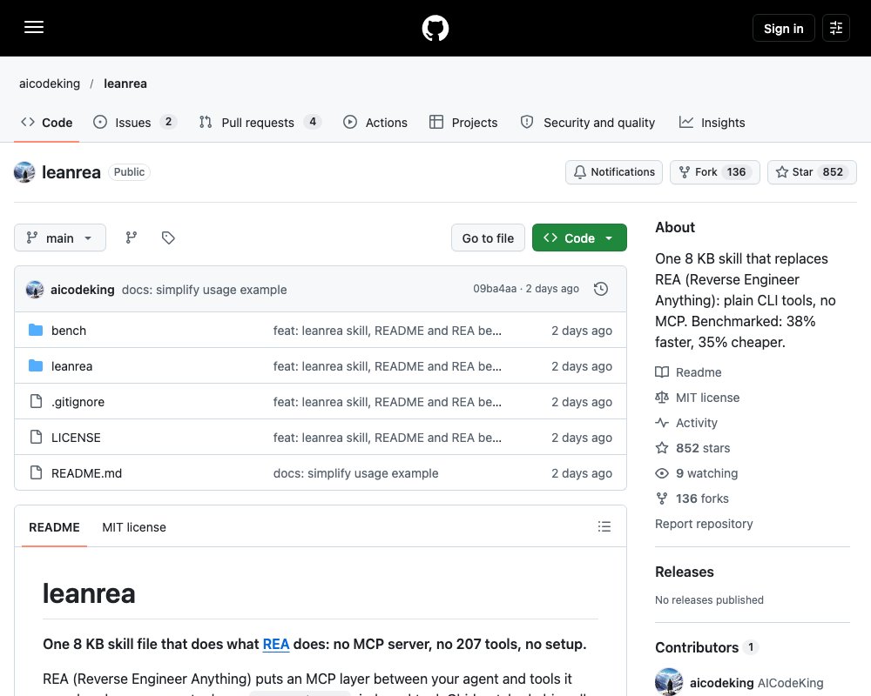Open the MIT license link in About sidebar
The width and height of the screenshot is (871, 696).
click(698, 398)
